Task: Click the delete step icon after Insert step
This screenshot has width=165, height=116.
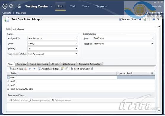Action: (x=25, y=69)
